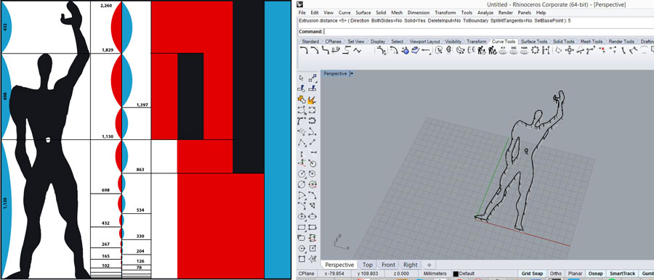
Task: Click the points-on edit icon at sidebar top
Action: [312, 78]
